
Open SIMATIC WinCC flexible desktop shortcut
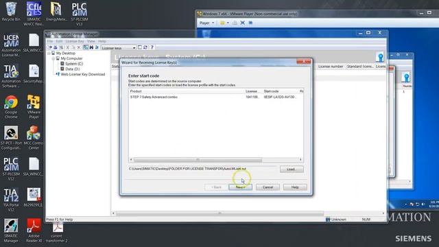coord(34,14)
